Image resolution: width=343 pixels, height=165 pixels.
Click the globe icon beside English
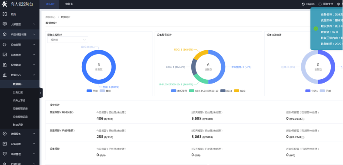coord(303,4)
